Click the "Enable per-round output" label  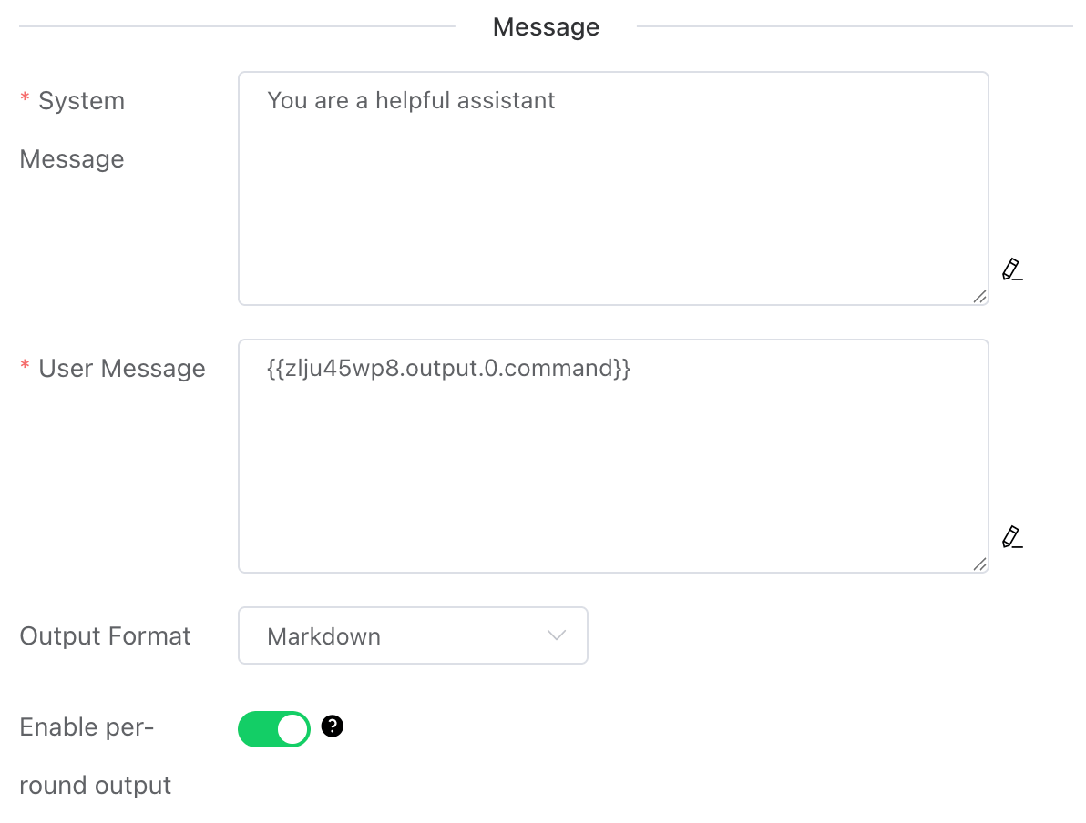pyautogui.click(x=95, y=756)
